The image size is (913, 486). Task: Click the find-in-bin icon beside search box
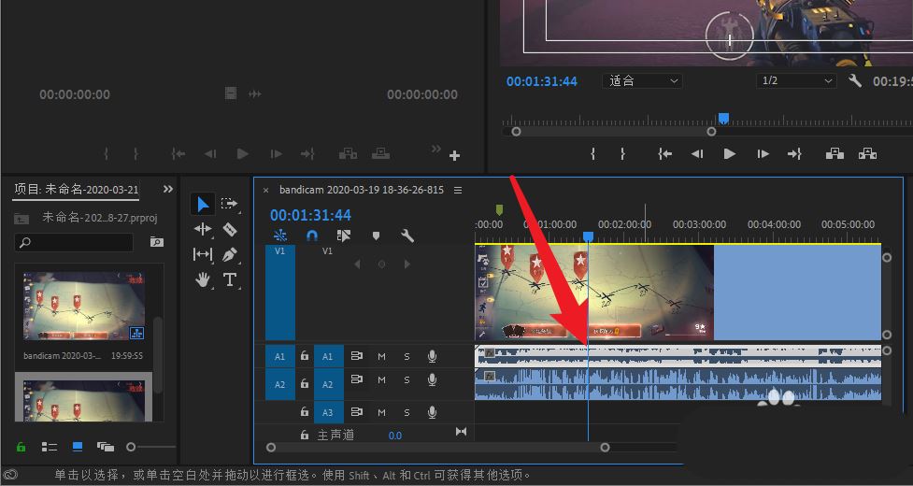156,241
